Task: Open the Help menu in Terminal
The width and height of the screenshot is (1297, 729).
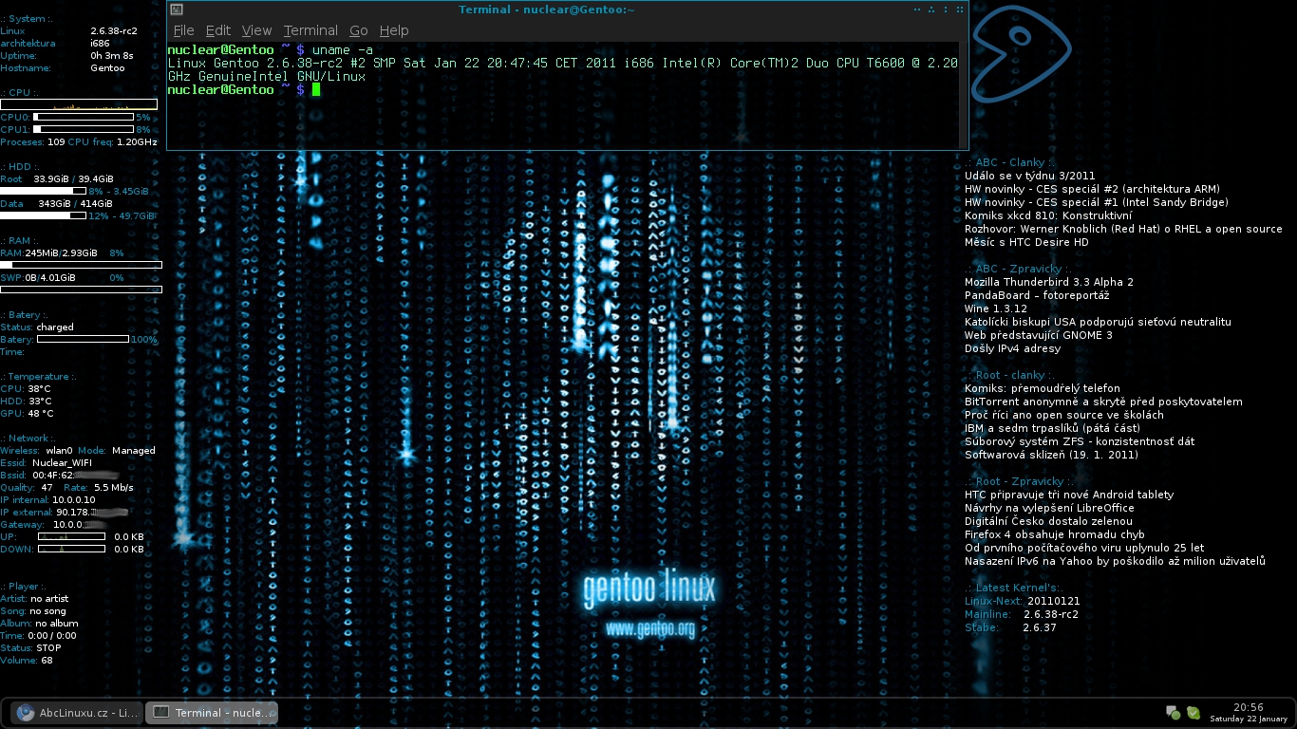Action: [x=394, y=30]
